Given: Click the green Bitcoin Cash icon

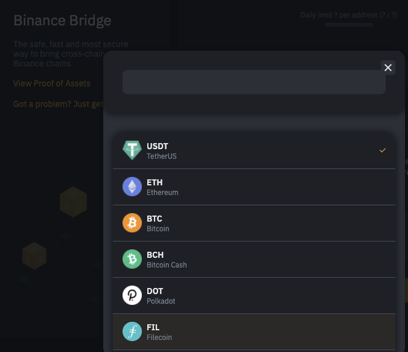Looking at the screenshot, I should [132, 259].
